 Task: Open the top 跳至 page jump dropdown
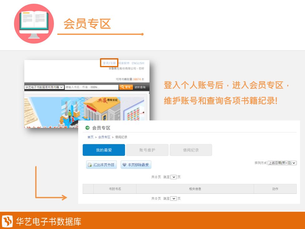point(174,177)
